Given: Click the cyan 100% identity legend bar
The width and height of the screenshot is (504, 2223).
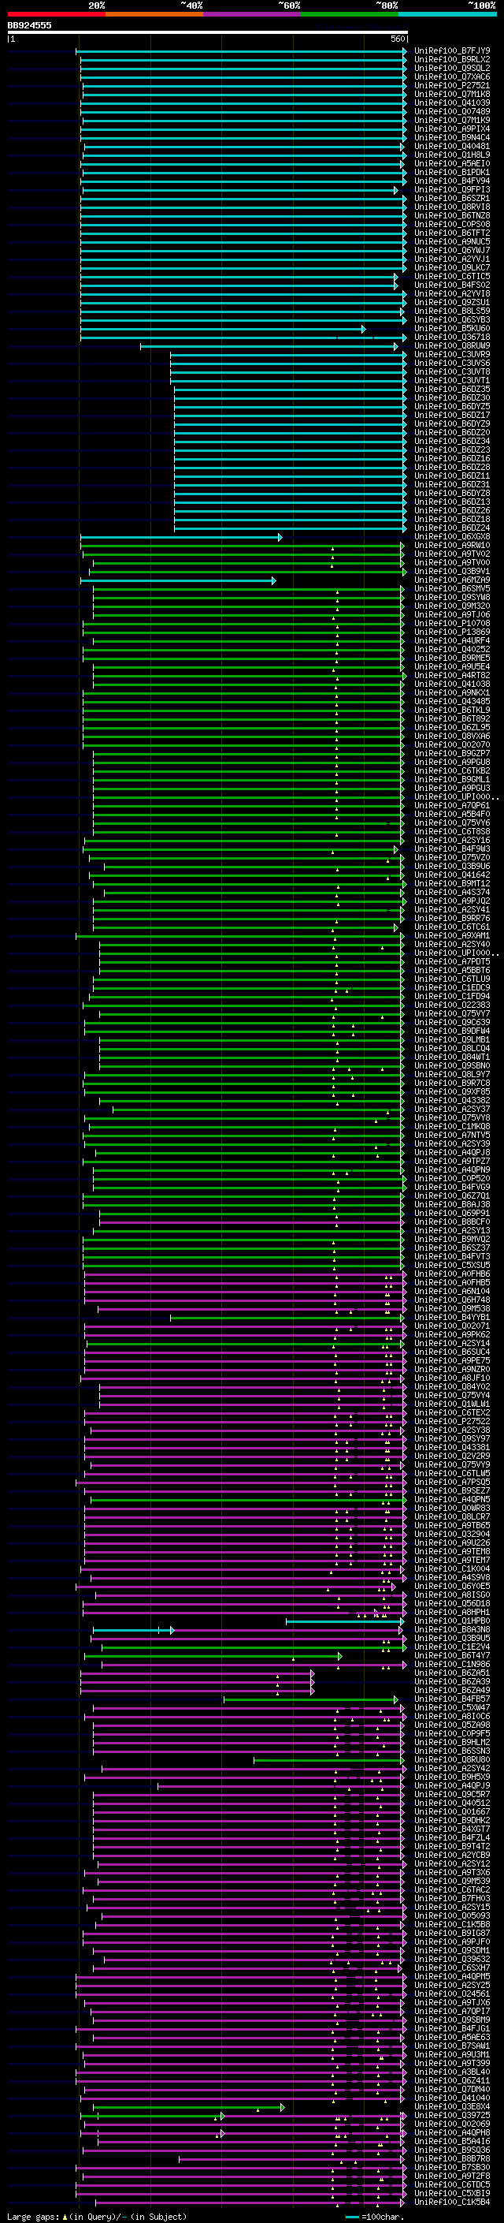Looking at the screenshot, I should [x=447, y=15].
